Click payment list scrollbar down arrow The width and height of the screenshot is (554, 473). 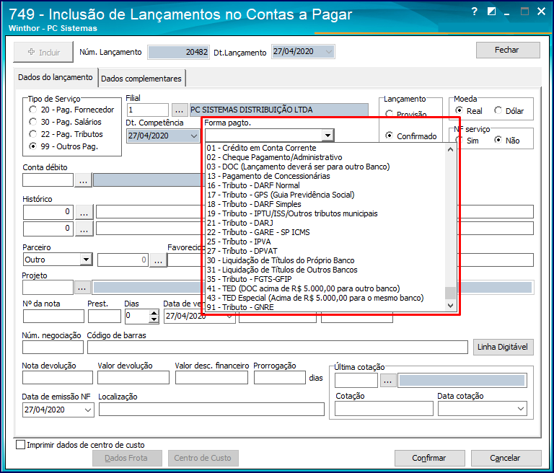(x=450, y=306)
